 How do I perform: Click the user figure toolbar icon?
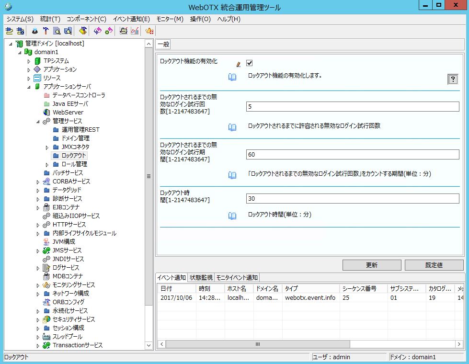click(35, 31)
